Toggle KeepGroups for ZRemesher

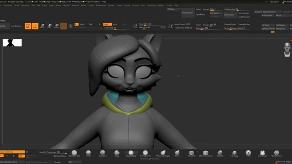[x=244, y=13]
